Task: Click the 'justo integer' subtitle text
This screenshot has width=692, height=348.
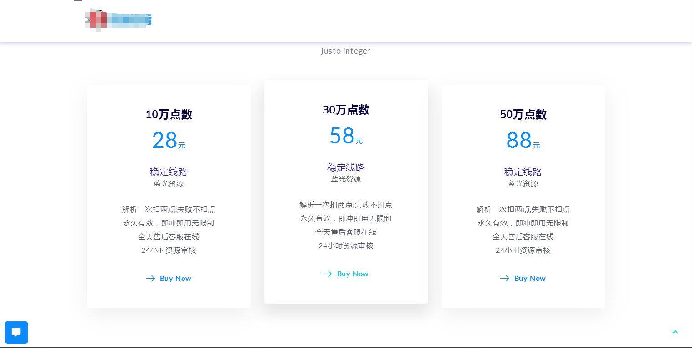Action: click(x=346, y=51)
